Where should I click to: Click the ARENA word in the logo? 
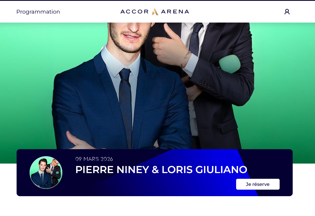[x=175, y=12]
